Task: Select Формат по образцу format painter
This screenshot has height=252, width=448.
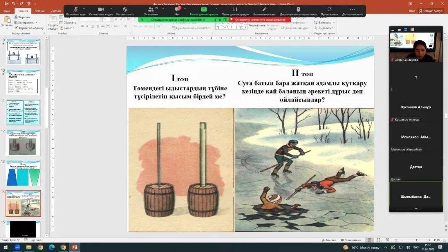Action: (29, 28)
